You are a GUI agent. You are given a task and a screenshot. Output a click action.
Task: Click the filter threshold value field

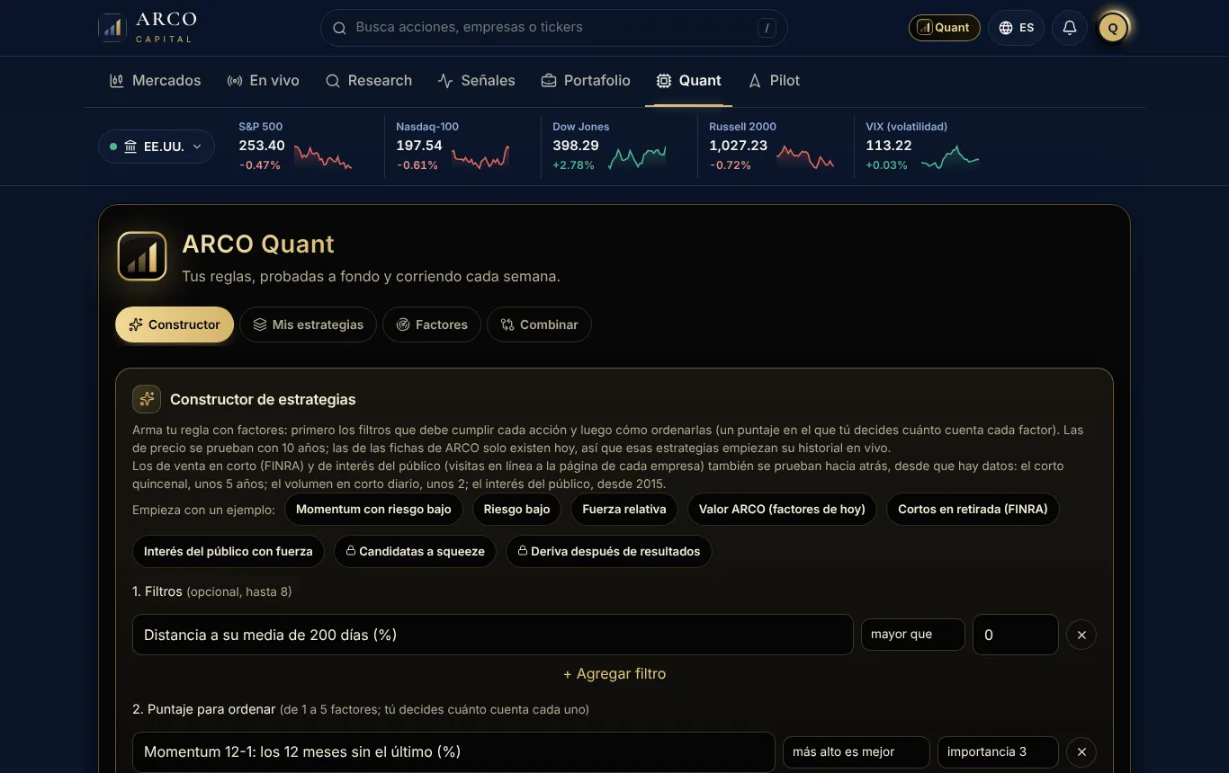point(1015,635)
